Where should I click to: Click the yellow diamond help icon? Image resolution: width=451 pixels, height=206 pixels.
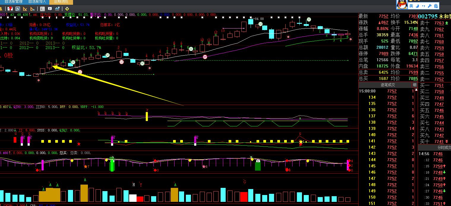tap(67, 9)
